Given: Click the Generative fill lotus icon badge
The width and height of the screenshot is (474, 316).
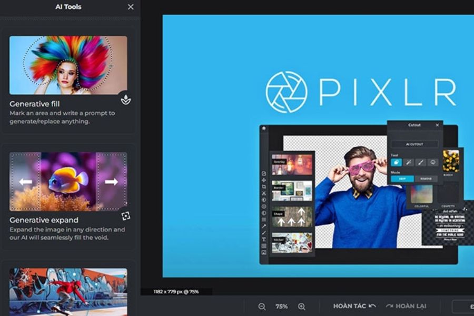Looking at the screenshot, I should click(x=126, y=100).
